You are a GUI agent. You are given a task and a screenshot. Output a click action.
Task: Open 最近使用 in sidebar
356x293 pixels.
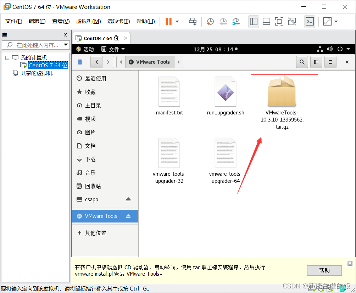[x=105, y=78]
